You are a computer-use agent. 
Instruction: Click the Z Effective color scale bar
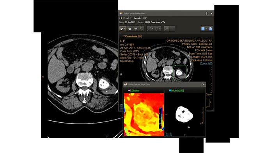161,118
